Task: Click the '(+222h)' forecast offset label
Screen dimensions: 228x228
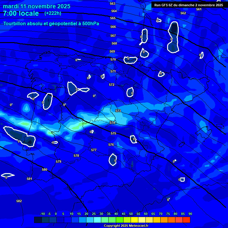Action: coord(53,13)
